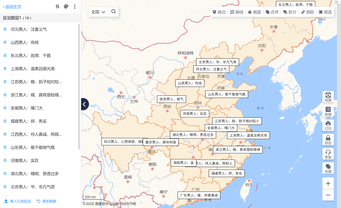Image resolution: width=341 pixels, height=208 pixels.
Task: Toggle the 视图 view eye button
Action: 328,97
